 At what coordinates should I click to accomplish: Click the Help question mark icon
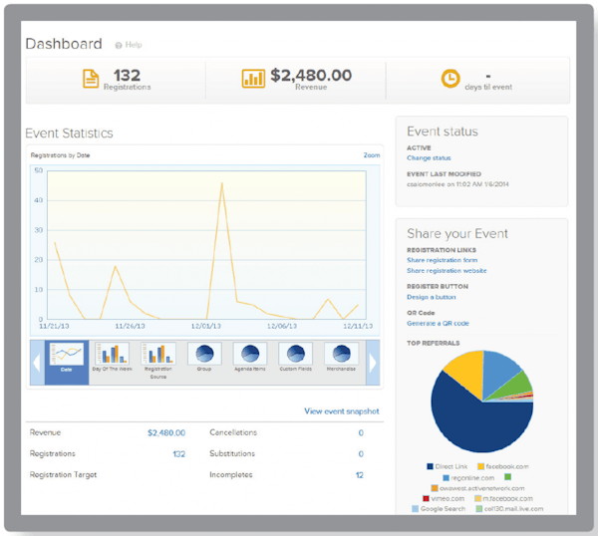(x=119, y=46)
